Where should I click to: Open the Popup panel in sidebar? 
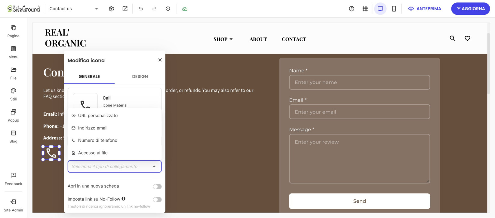click(13, 116)
